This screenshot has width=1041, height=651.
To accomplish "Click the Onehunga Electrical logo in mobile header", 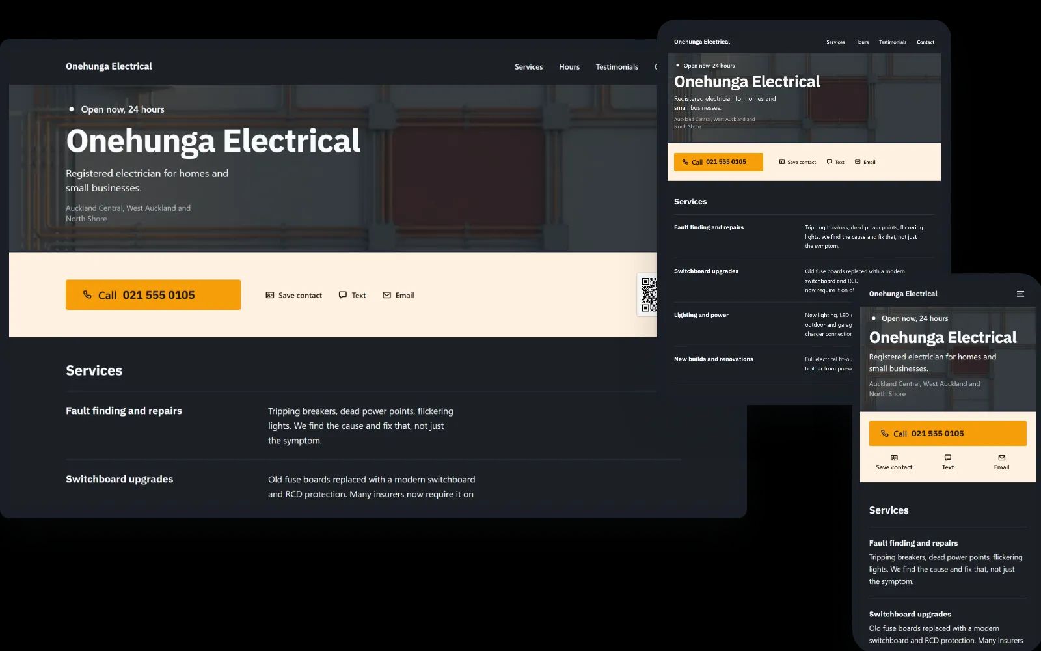I will [x=903, y=294].
